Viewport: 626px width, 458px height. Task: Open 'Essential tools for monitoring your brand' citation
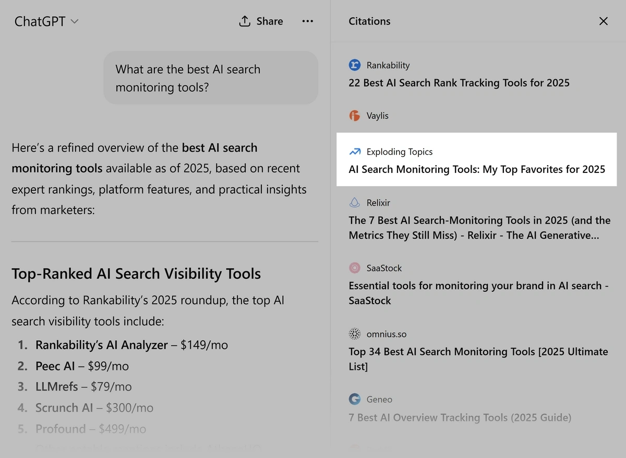pos(478,293)
